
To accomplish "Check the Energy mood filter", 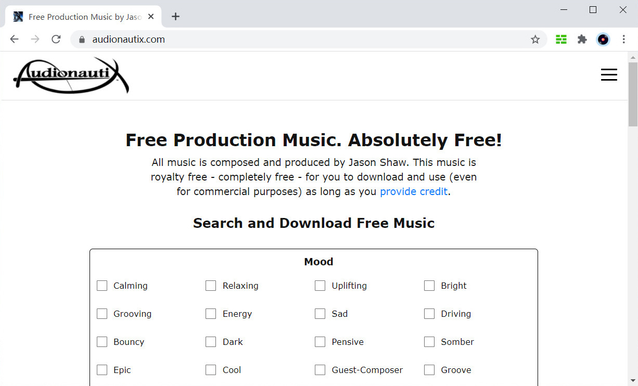I will (x=211, y=314).
